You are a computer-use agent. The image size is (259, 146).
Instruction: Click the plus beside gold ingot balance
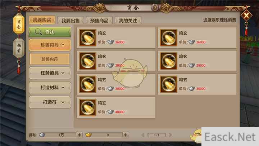(126, 135)
